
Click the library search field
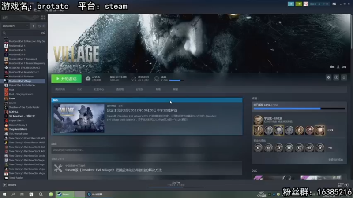(x=21, y=33)
